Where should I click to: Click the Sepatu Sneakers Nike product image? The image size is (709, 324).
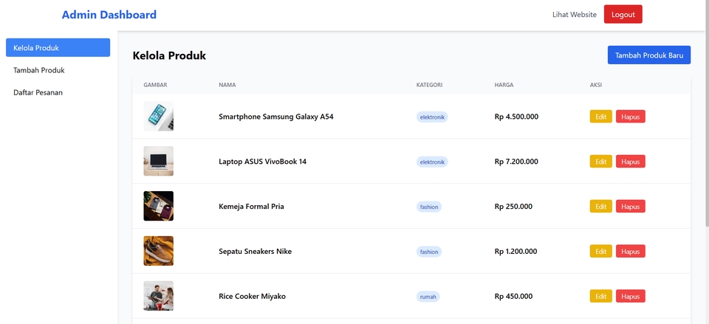point(158,251)
